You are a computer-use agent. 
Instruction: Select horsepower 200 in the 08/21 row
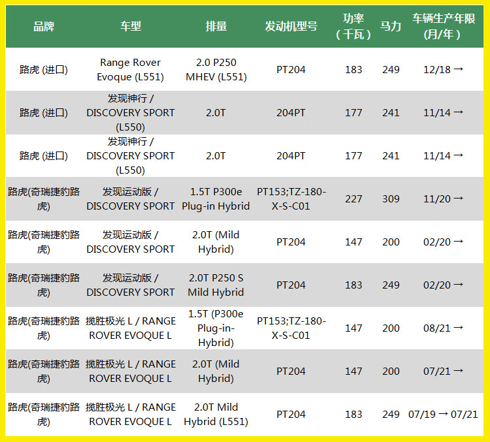(391, 328)
